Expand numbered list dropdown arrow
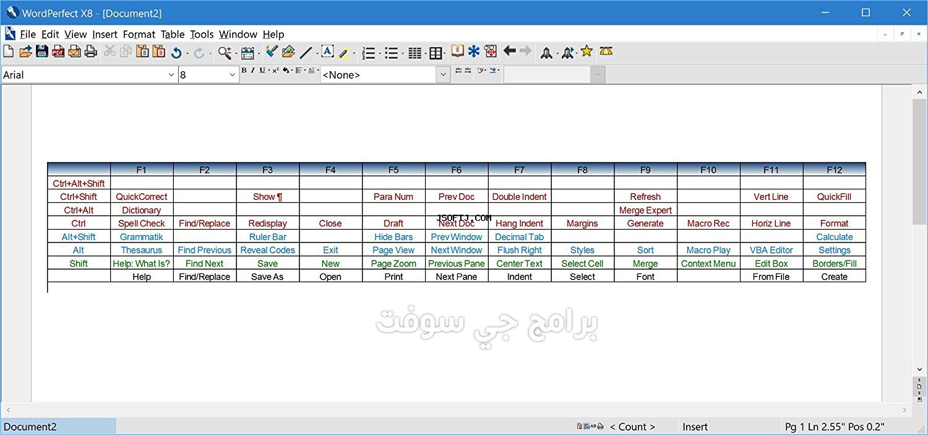The width and height of the screenshot is (928, 435). (x=379, y=54)
